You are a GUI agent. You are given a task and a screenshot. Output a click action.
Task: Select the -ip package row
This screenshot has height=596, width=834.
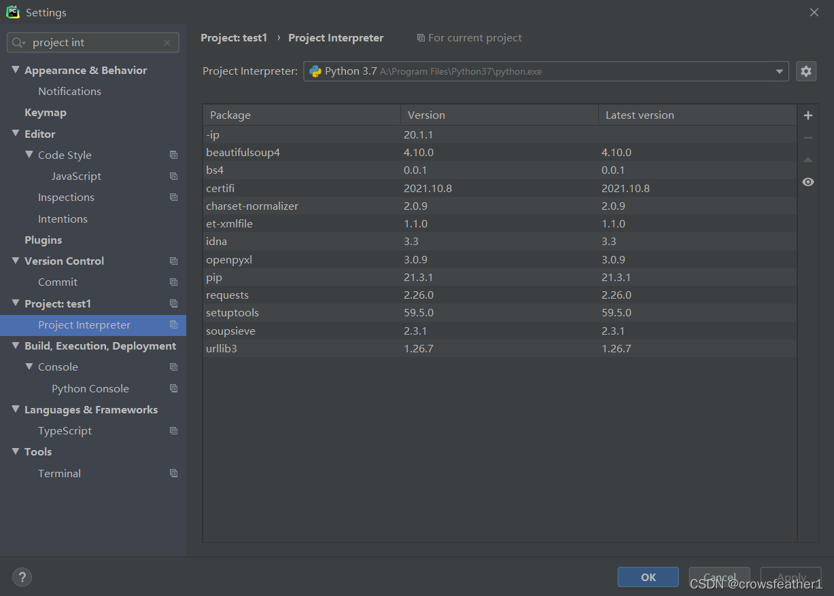click(x=500, y=135)
